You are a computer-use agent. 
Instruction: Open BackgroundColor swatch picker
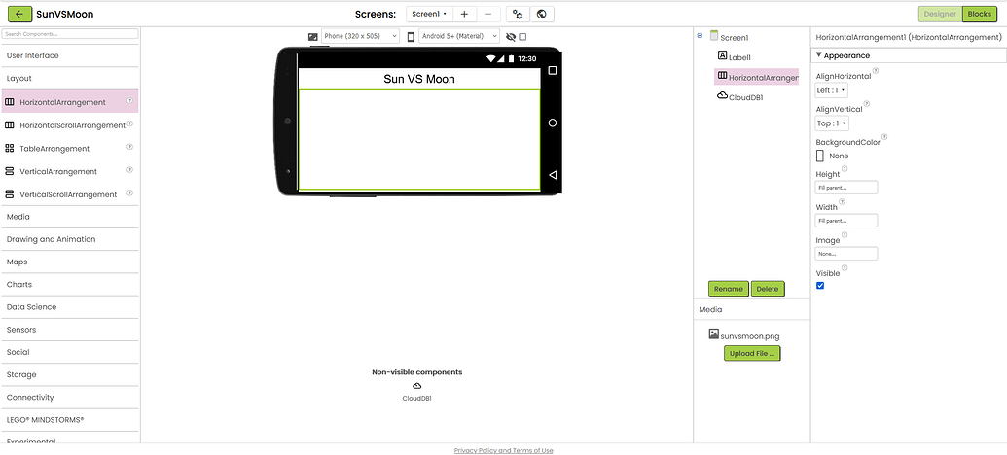[820, 156]
